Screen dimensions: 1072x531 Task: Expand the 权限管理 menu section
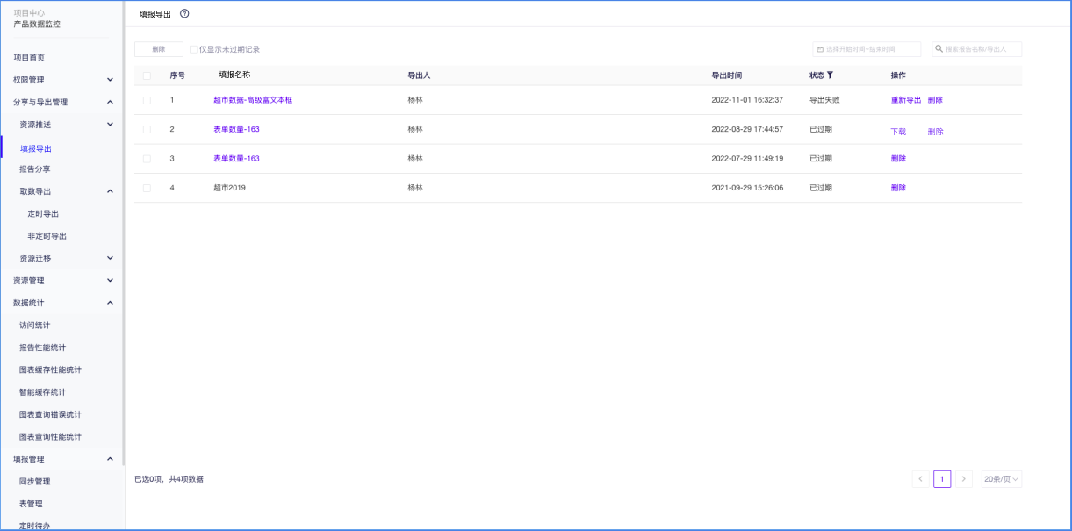[x=110, y=80]
